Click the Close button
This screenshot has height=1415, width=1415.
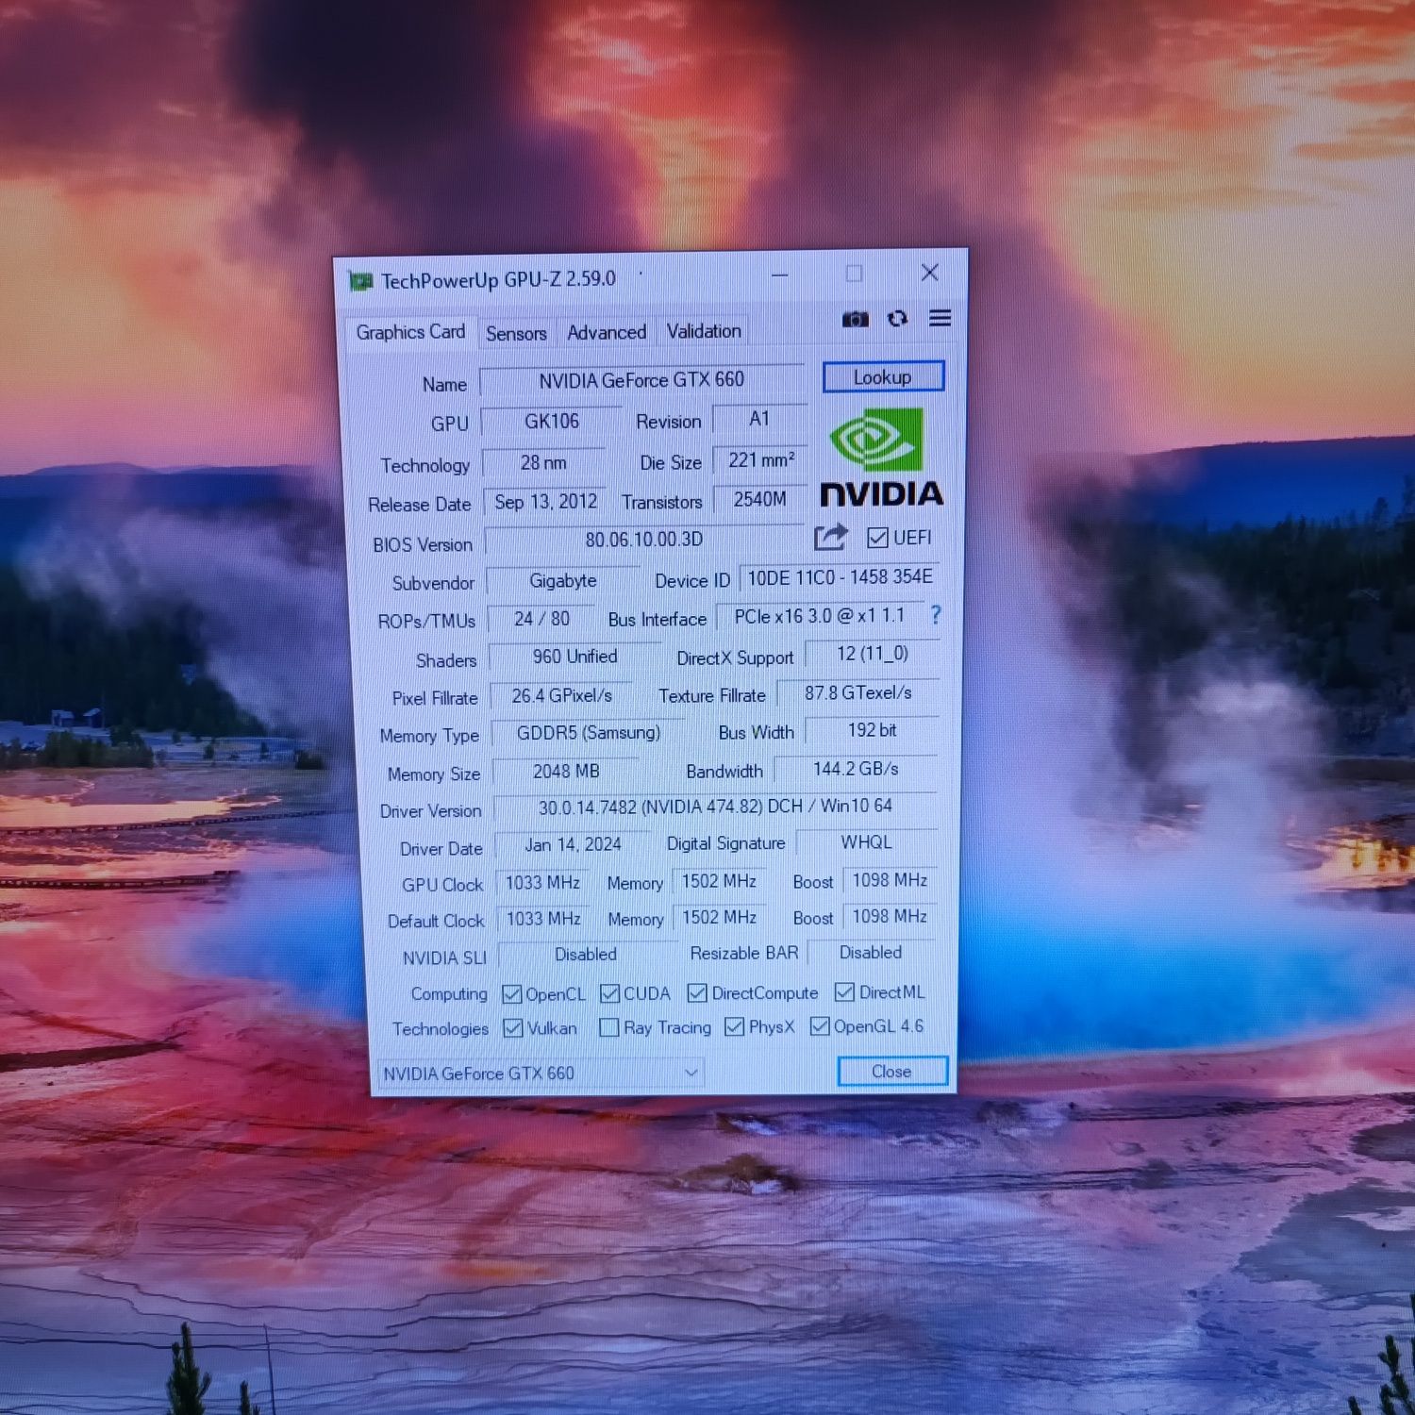[x=891, y=1072]
